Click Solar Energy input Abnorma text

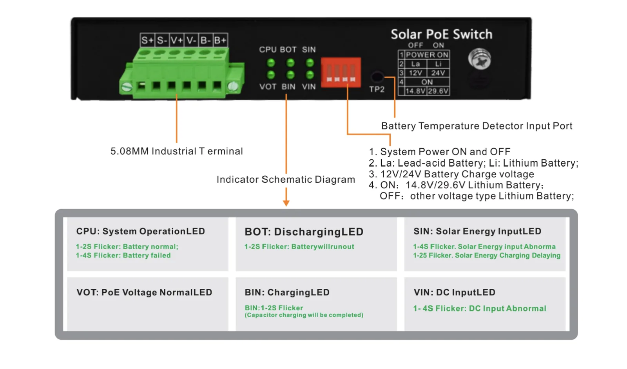tap(484, 247)
